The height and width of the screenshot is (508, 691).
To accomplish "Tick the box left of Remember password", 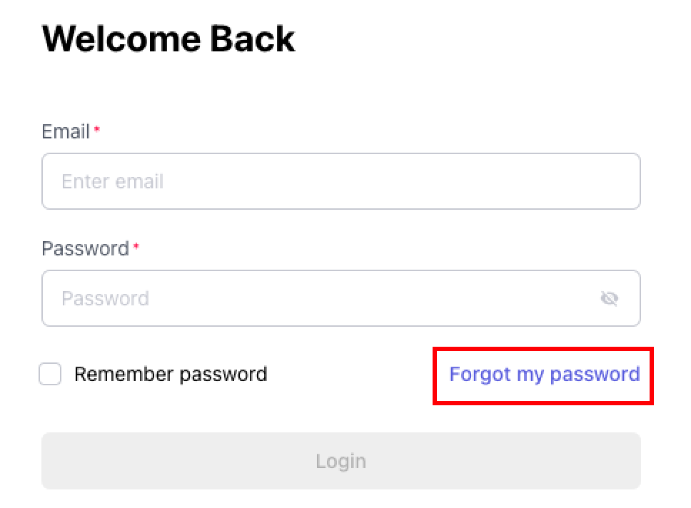I will pyautogui.click(x=50, y=374).
